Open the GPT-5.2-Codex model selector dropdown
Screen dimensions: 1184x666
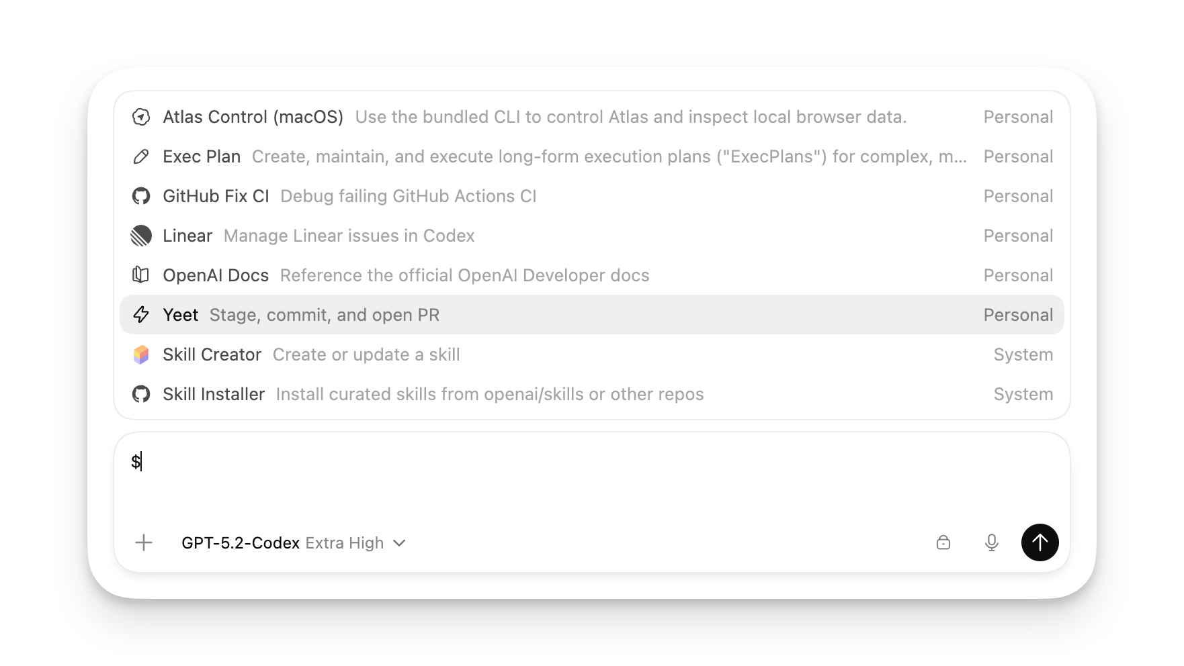400,543
